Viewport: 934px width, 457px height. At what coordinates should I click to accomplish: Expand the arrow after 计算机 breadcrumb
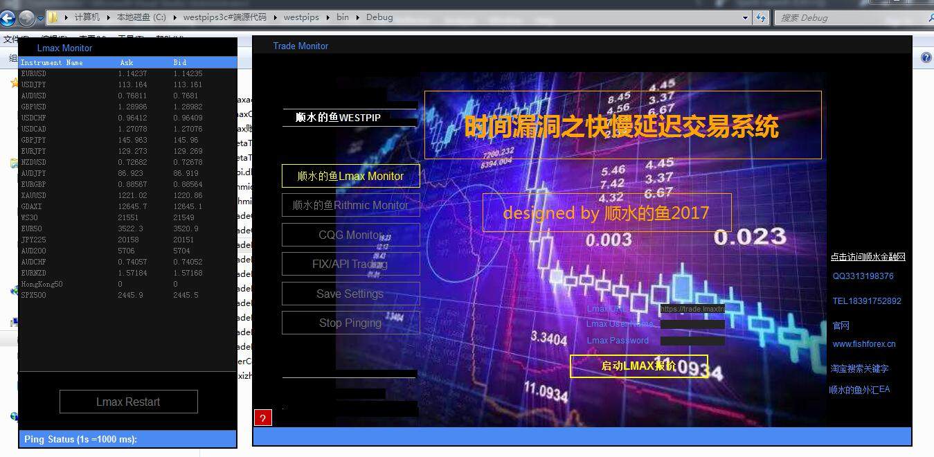pos(108,17)
